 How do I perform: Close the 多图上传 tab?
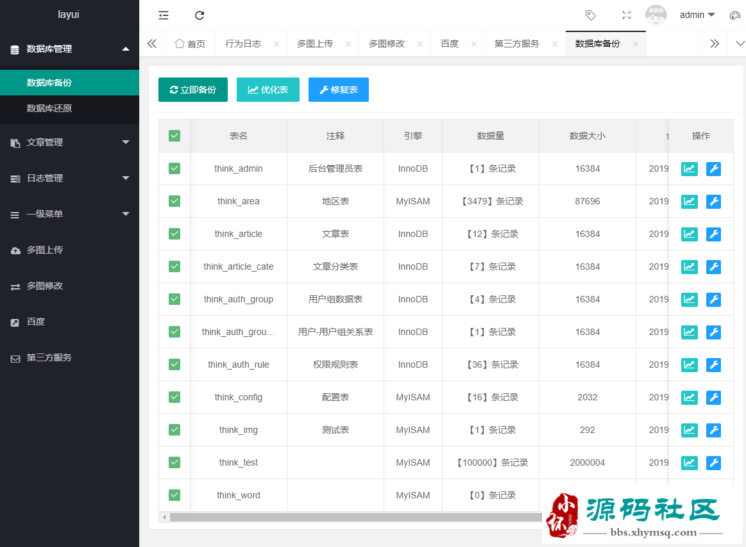point(348,44)
